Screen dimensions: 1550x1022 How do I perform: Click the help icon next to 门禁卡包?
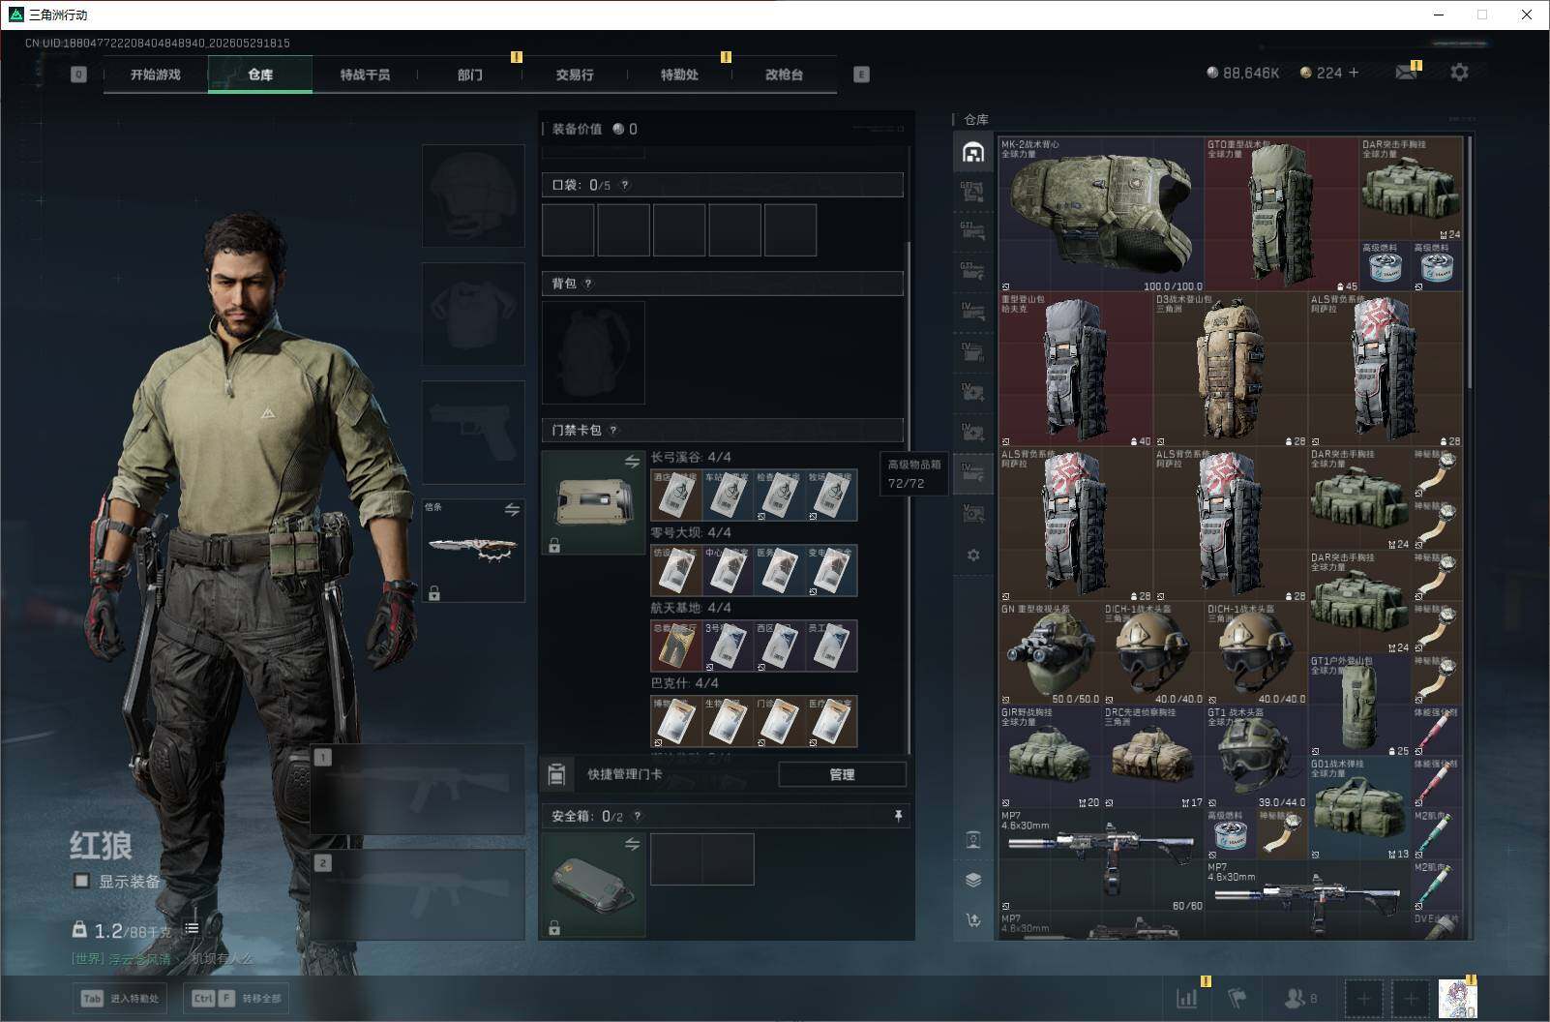tap(613, 431)
